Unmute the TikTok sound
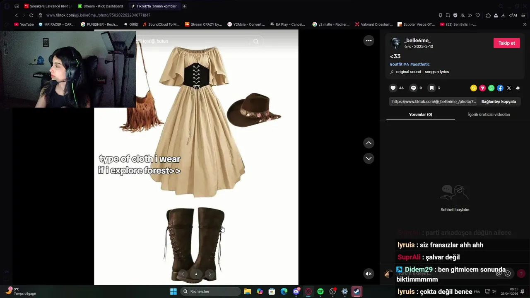Viewport: 530px width, 298px height. [x=369, y=274]
